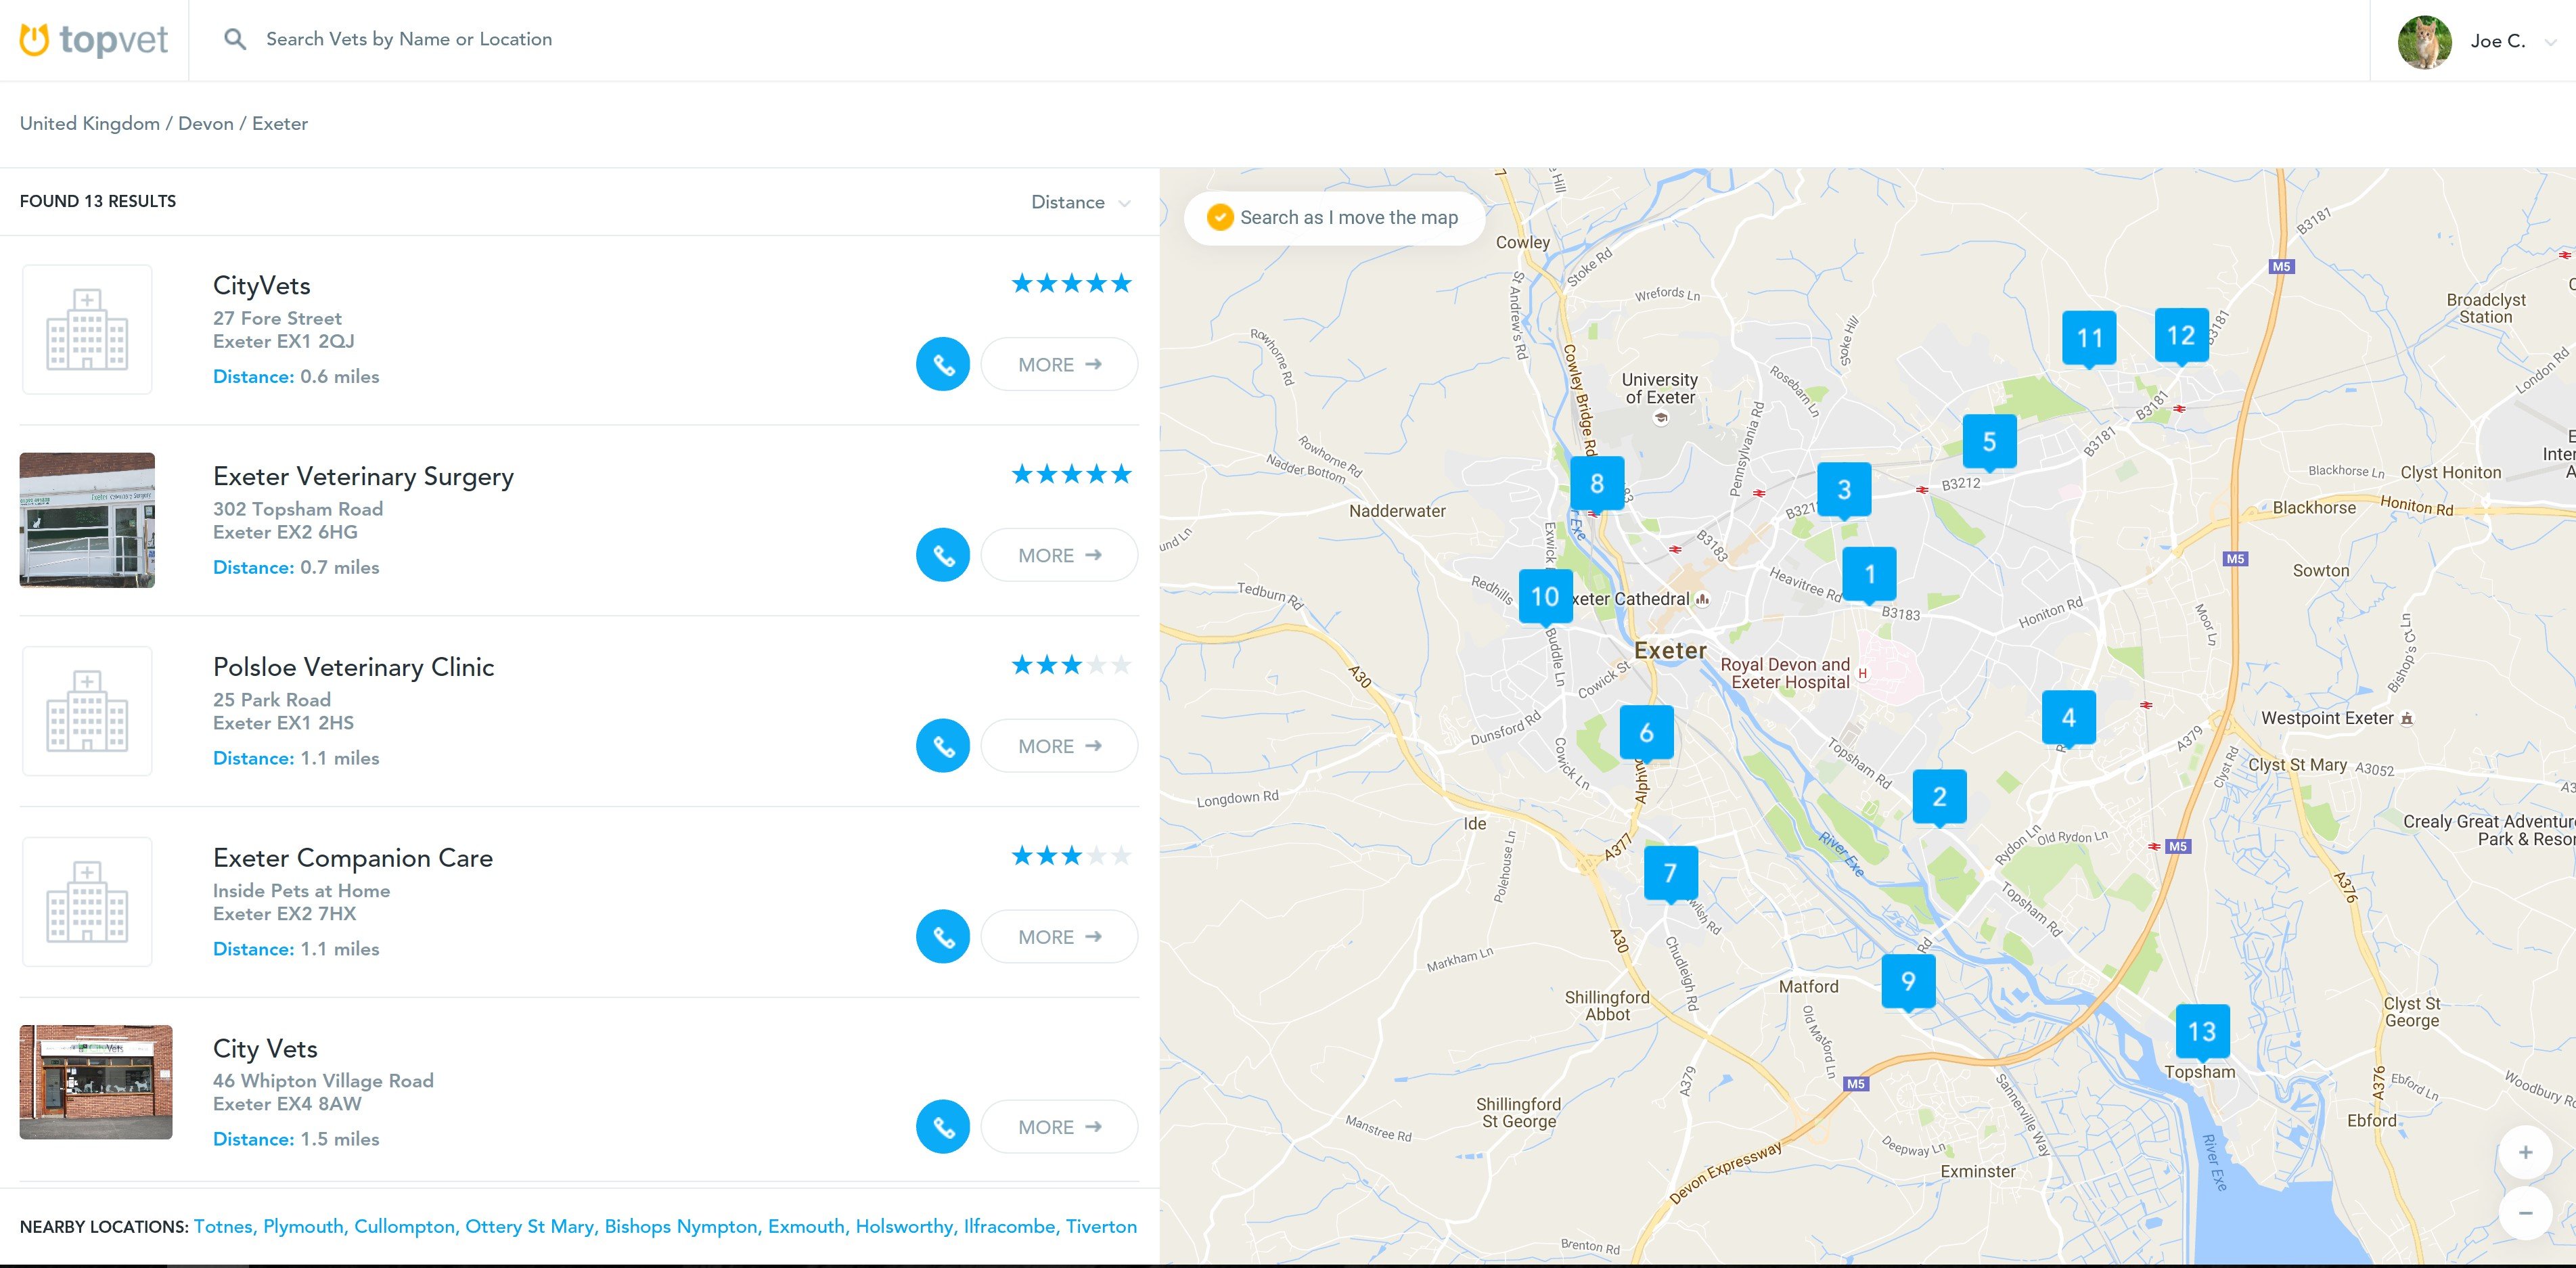Viewport: 2576px width, 1268px height.
Task: Open nearby location Ottery St Mary
Action: (x=531, y=1226)
